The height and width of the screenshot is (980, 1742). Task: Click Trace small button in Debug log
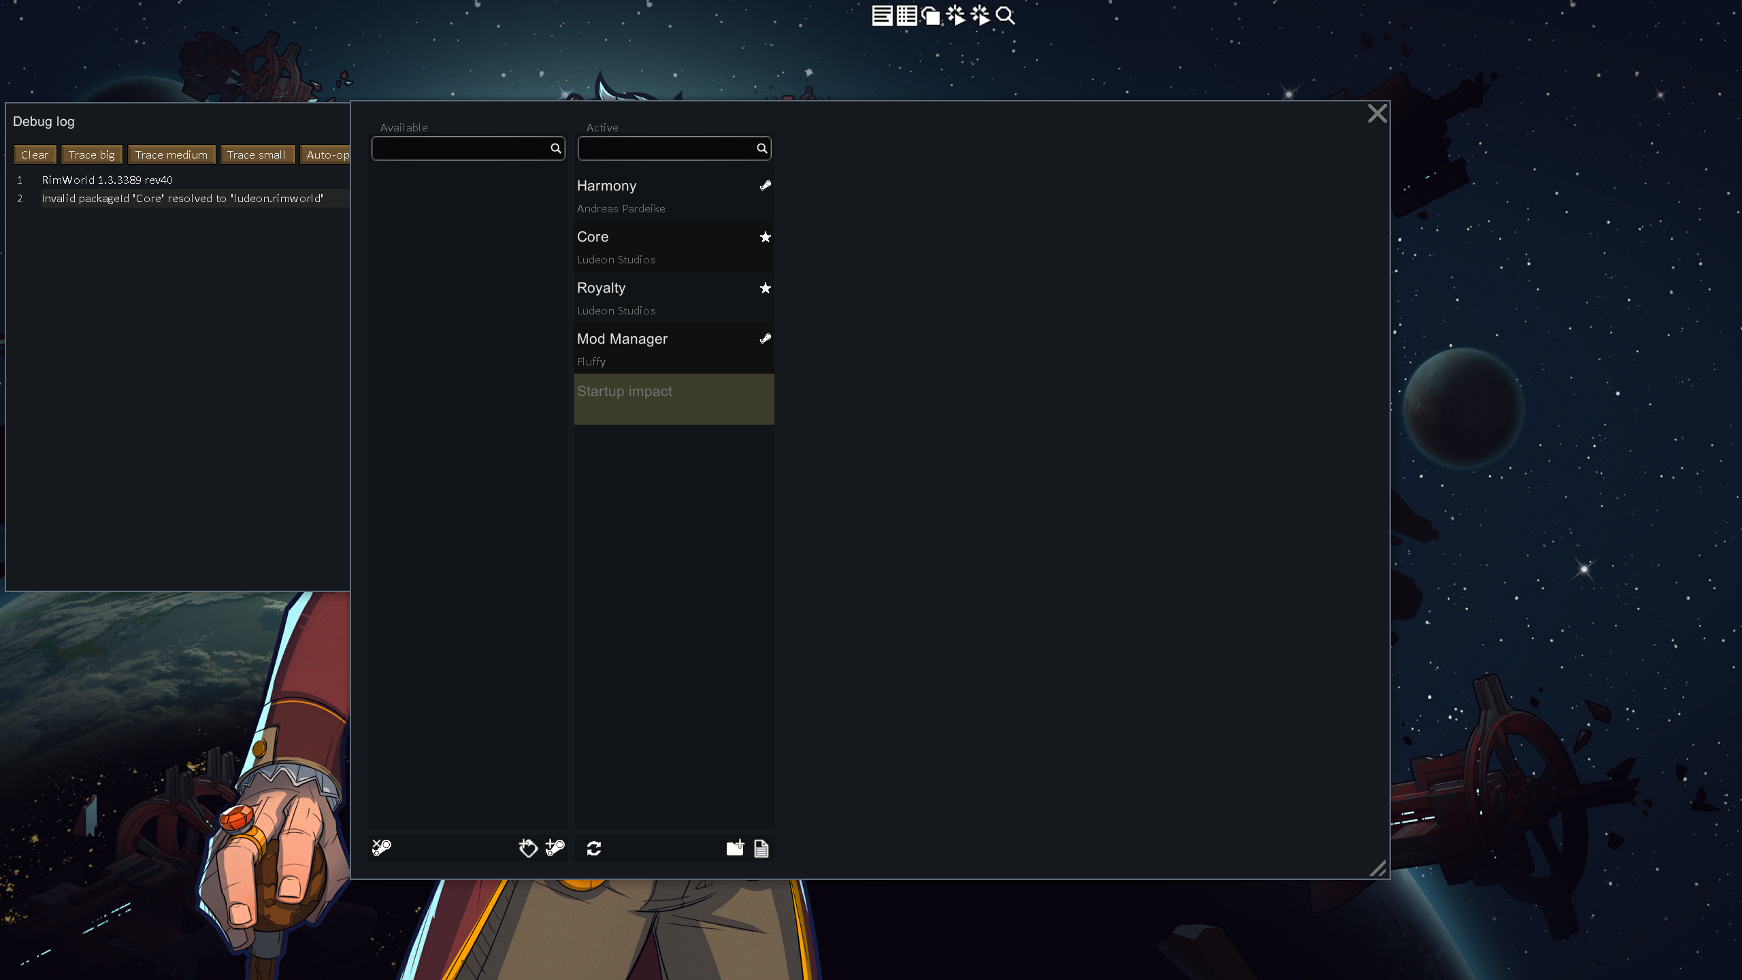(257, 155)
